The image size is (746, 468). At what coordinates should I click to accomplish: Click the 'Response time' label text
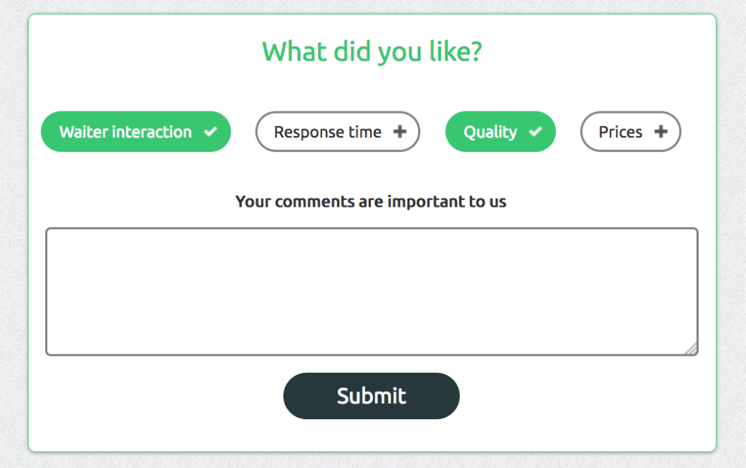[x=328, y=132]
